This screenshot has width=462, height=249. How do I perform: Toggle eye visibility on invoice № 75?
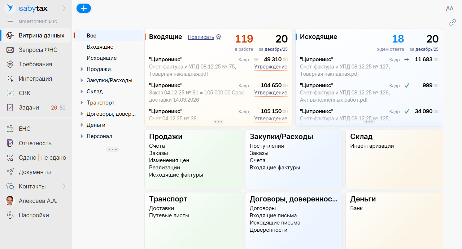[256, 60]
